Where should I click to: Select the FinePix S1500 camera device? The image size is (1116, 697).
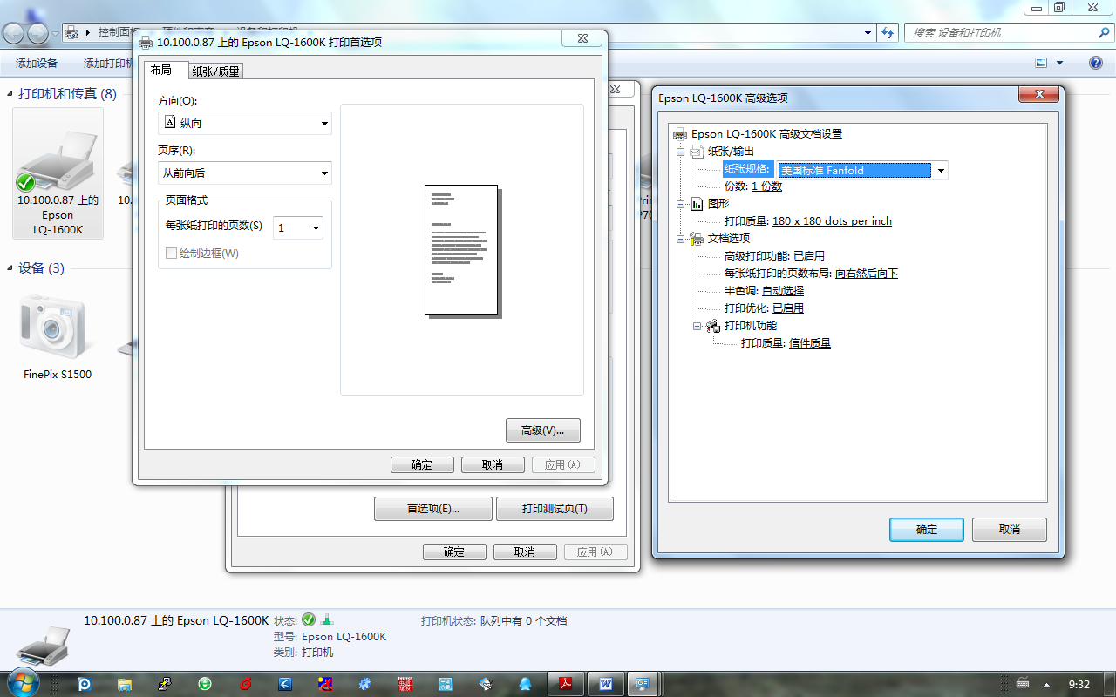pyautogui.click(x=58, y=337)
